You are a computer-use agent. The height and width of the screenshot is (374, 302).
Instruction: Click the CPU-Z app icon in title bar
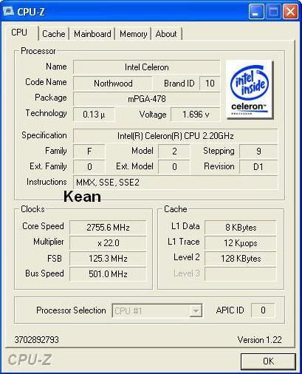[8, 11]
